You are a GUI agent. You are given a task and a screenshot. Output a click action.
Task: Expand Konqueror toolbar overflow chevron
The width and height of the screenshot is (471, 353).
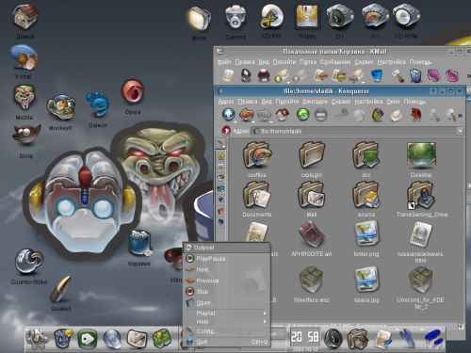[x=460, y=115]
